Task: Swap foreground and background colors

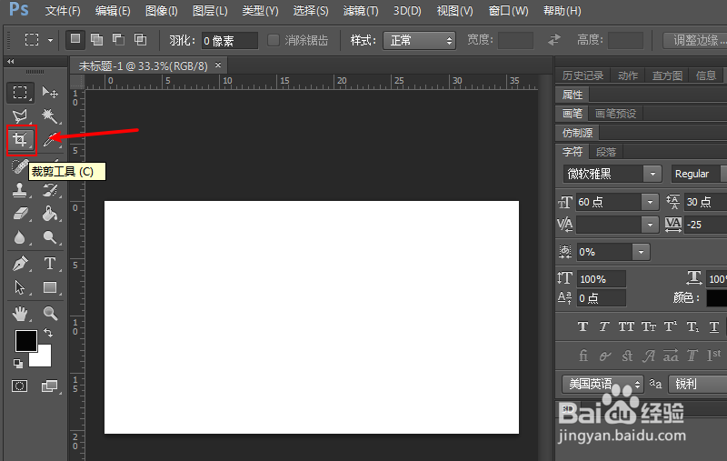Action: (x=48, y=333)
